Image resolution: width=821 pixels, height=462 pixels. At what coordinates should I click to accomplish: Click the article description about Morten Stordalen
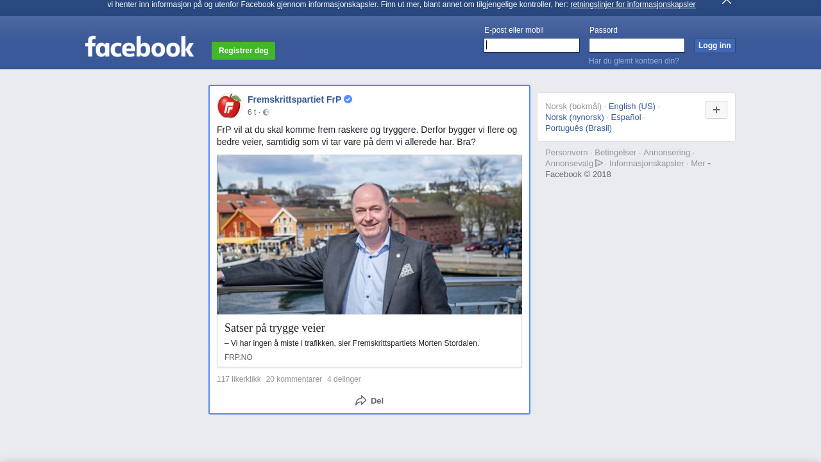[351, 343]
